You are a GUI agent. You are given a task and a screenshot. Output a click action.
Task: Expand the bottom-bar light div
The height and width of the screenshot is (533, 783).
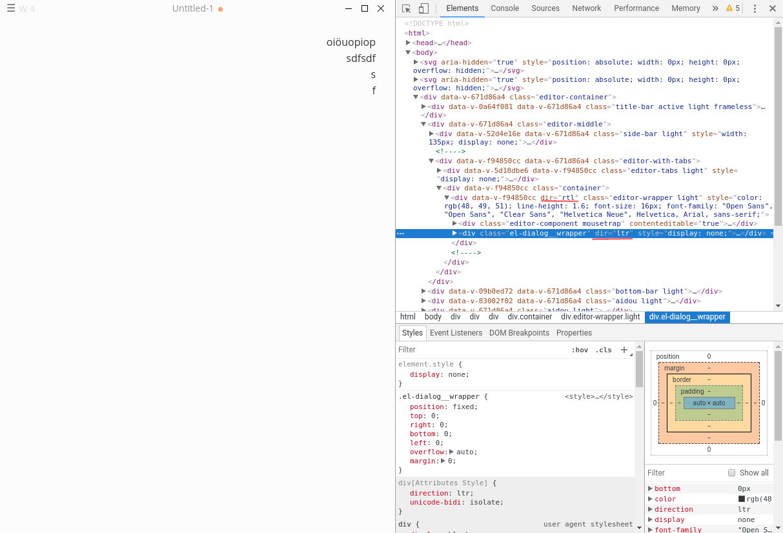coord(424,291)
